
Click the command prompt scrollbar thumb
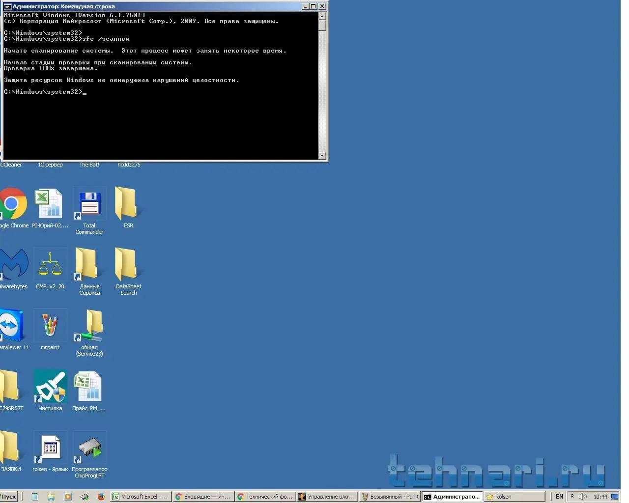point(322,25)
